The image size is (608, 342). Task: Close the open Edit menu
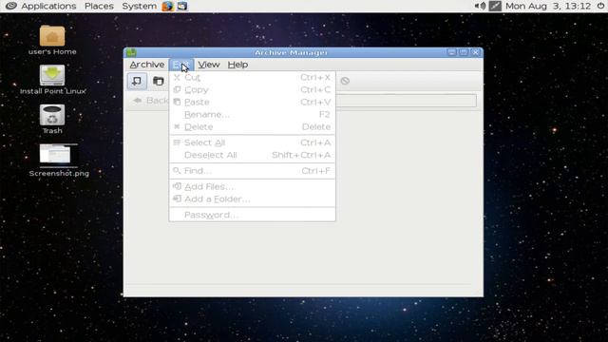pos(181,65)
